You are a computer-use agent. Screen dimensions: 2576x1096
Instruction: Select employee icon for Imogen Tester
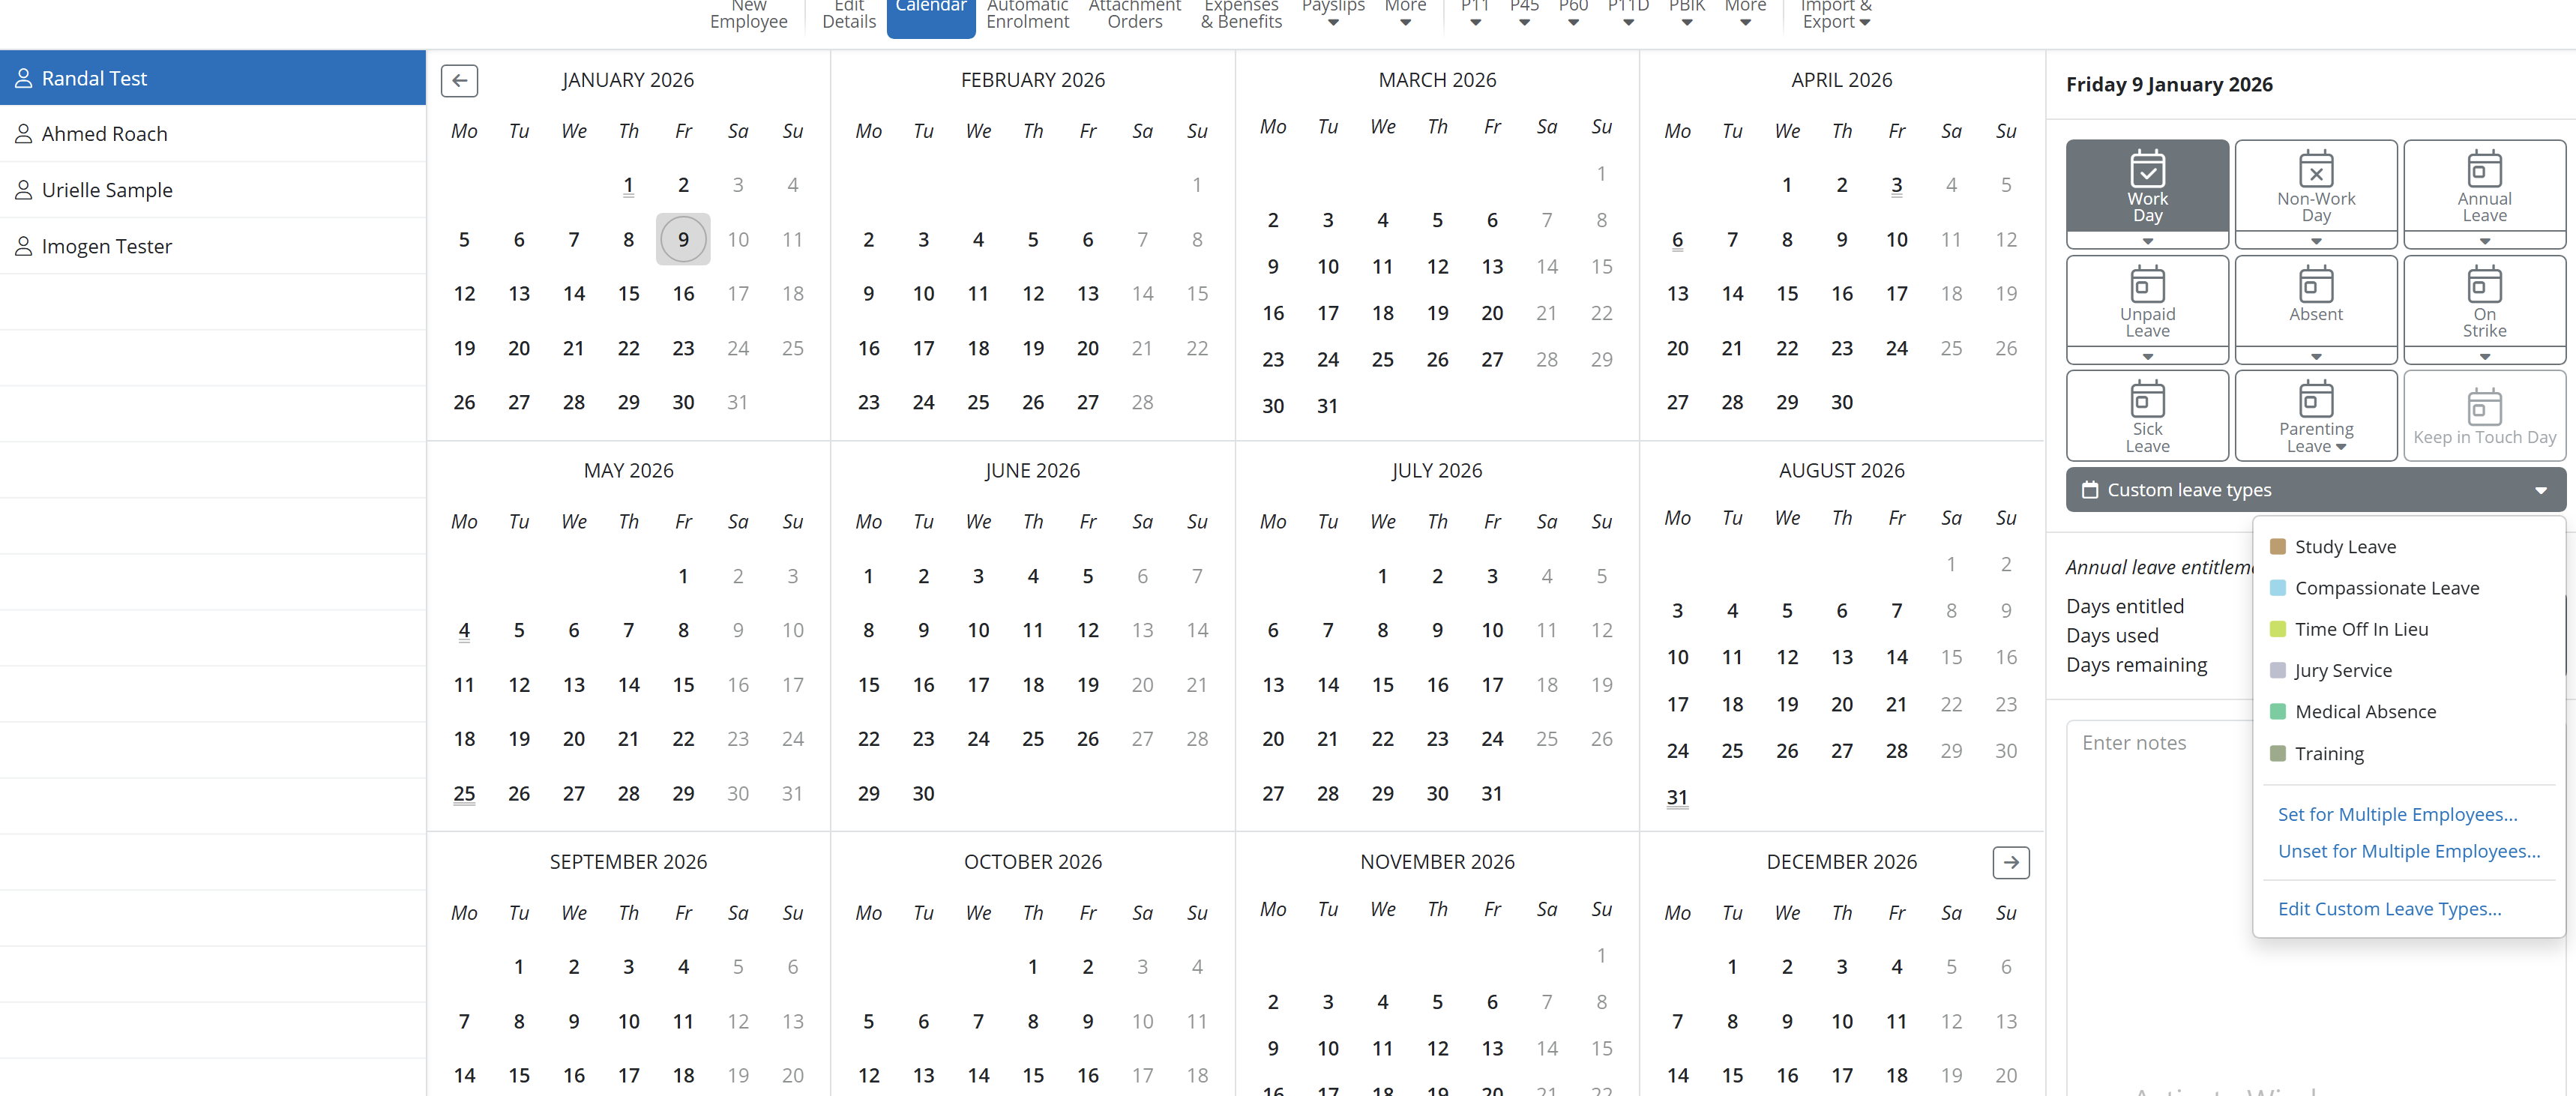pos(23,246)
